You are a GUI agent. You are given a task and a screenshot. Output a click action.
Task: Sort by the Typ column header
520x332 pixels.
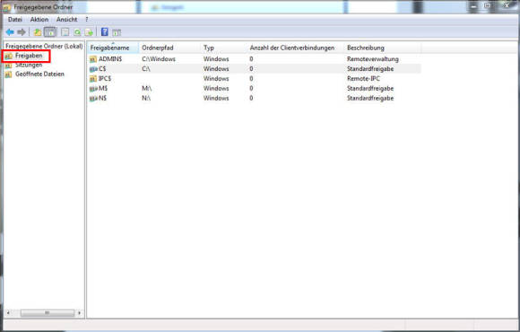pos(223,48)
